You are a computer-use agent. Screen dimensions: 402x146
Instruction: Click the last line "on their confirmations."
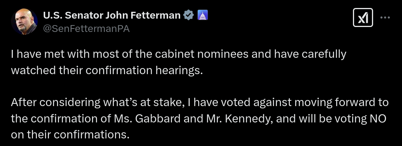click(x=70, y=135)
